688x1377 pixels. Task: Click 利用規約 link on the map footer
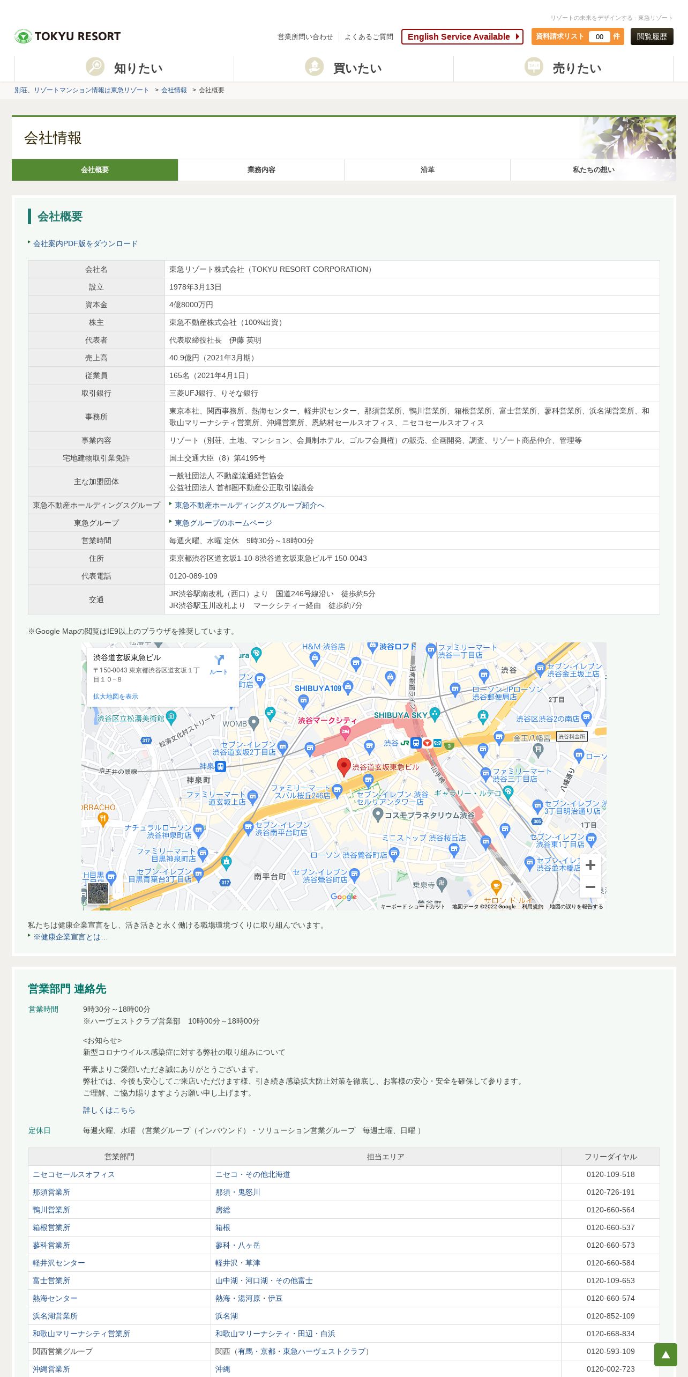pos(533,907)
